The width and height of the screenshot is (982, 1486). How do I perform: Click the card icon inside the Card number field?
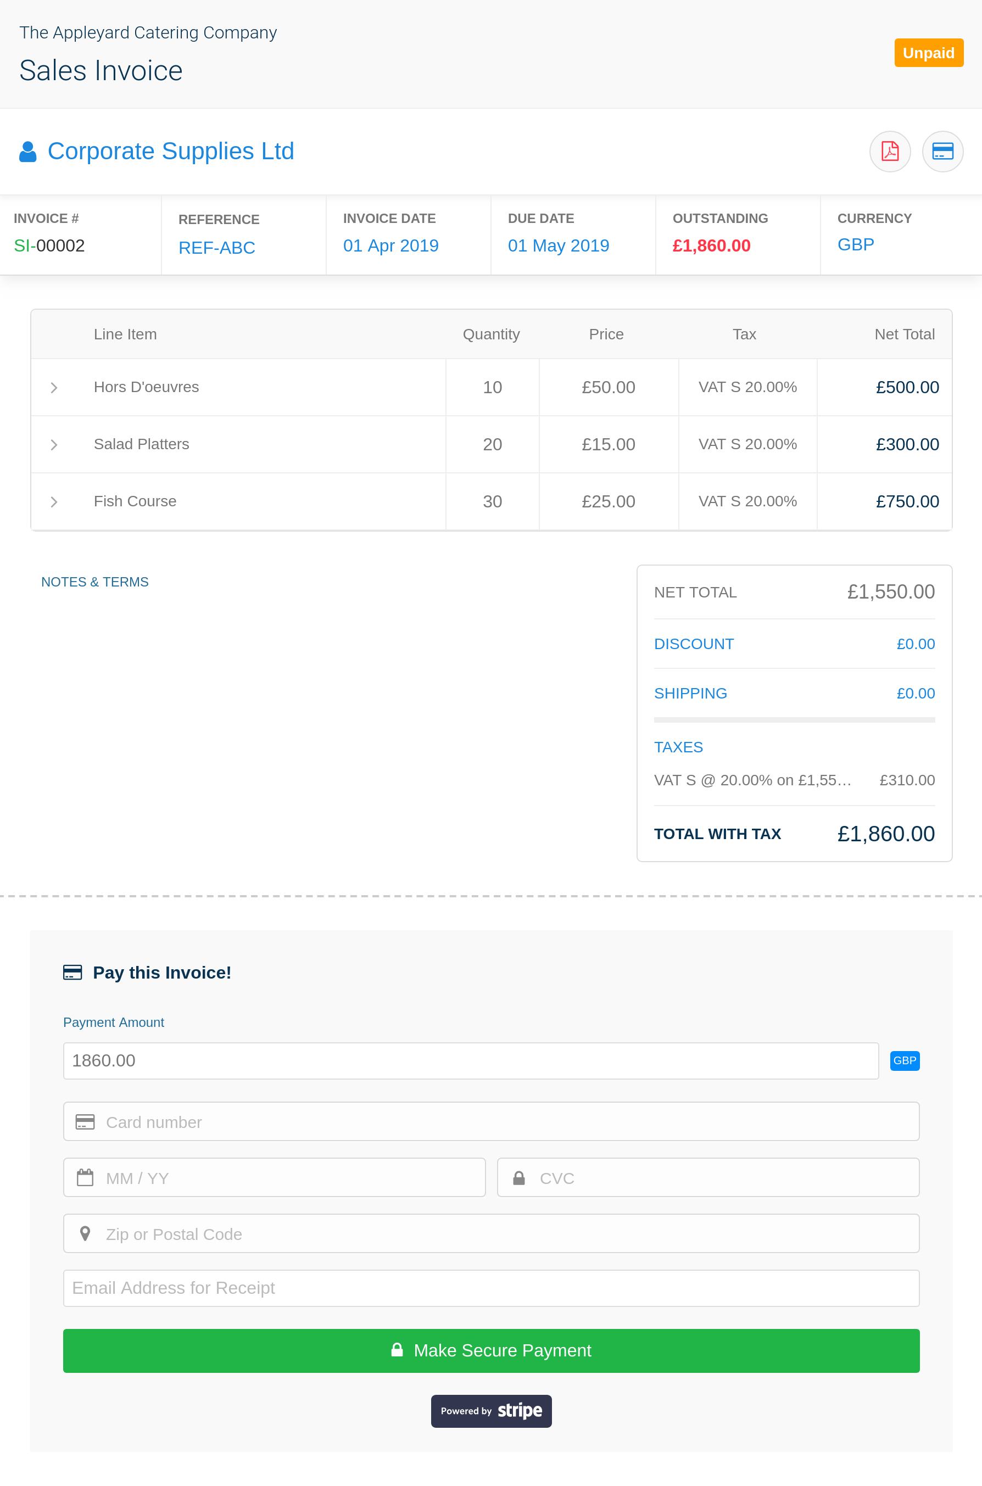(85, 1121)
